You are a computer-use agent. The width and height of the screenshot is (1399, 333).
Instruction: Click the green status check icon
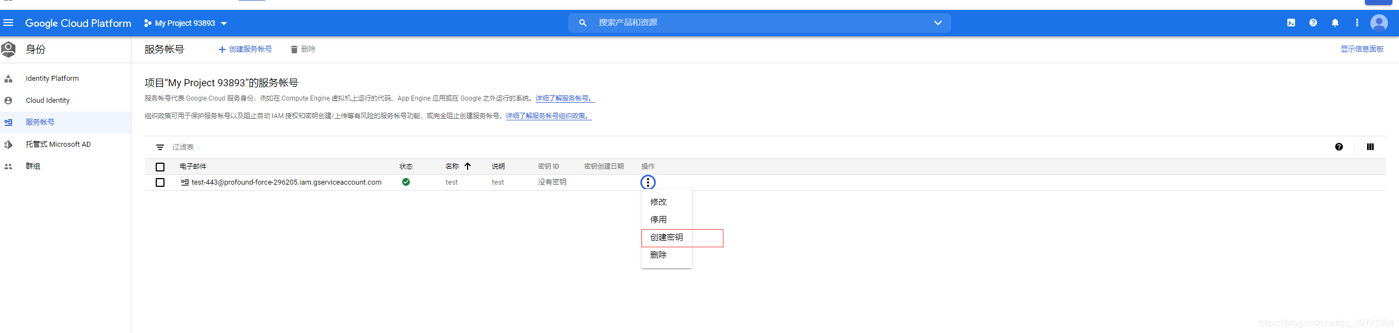coord(406,182)
